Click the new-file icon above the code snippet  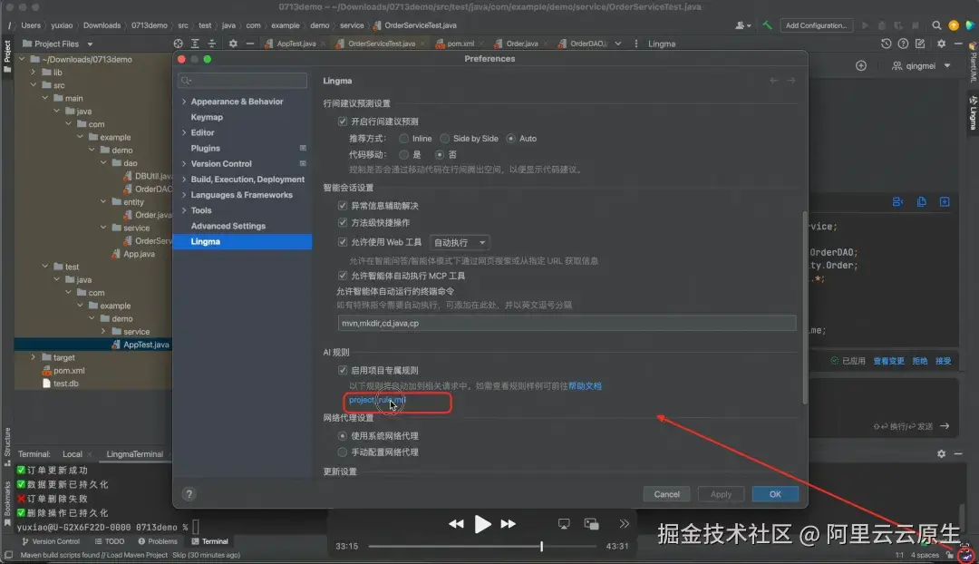945,201
